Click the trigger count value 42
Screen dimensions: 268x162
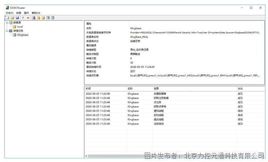[x=132, y=63]
